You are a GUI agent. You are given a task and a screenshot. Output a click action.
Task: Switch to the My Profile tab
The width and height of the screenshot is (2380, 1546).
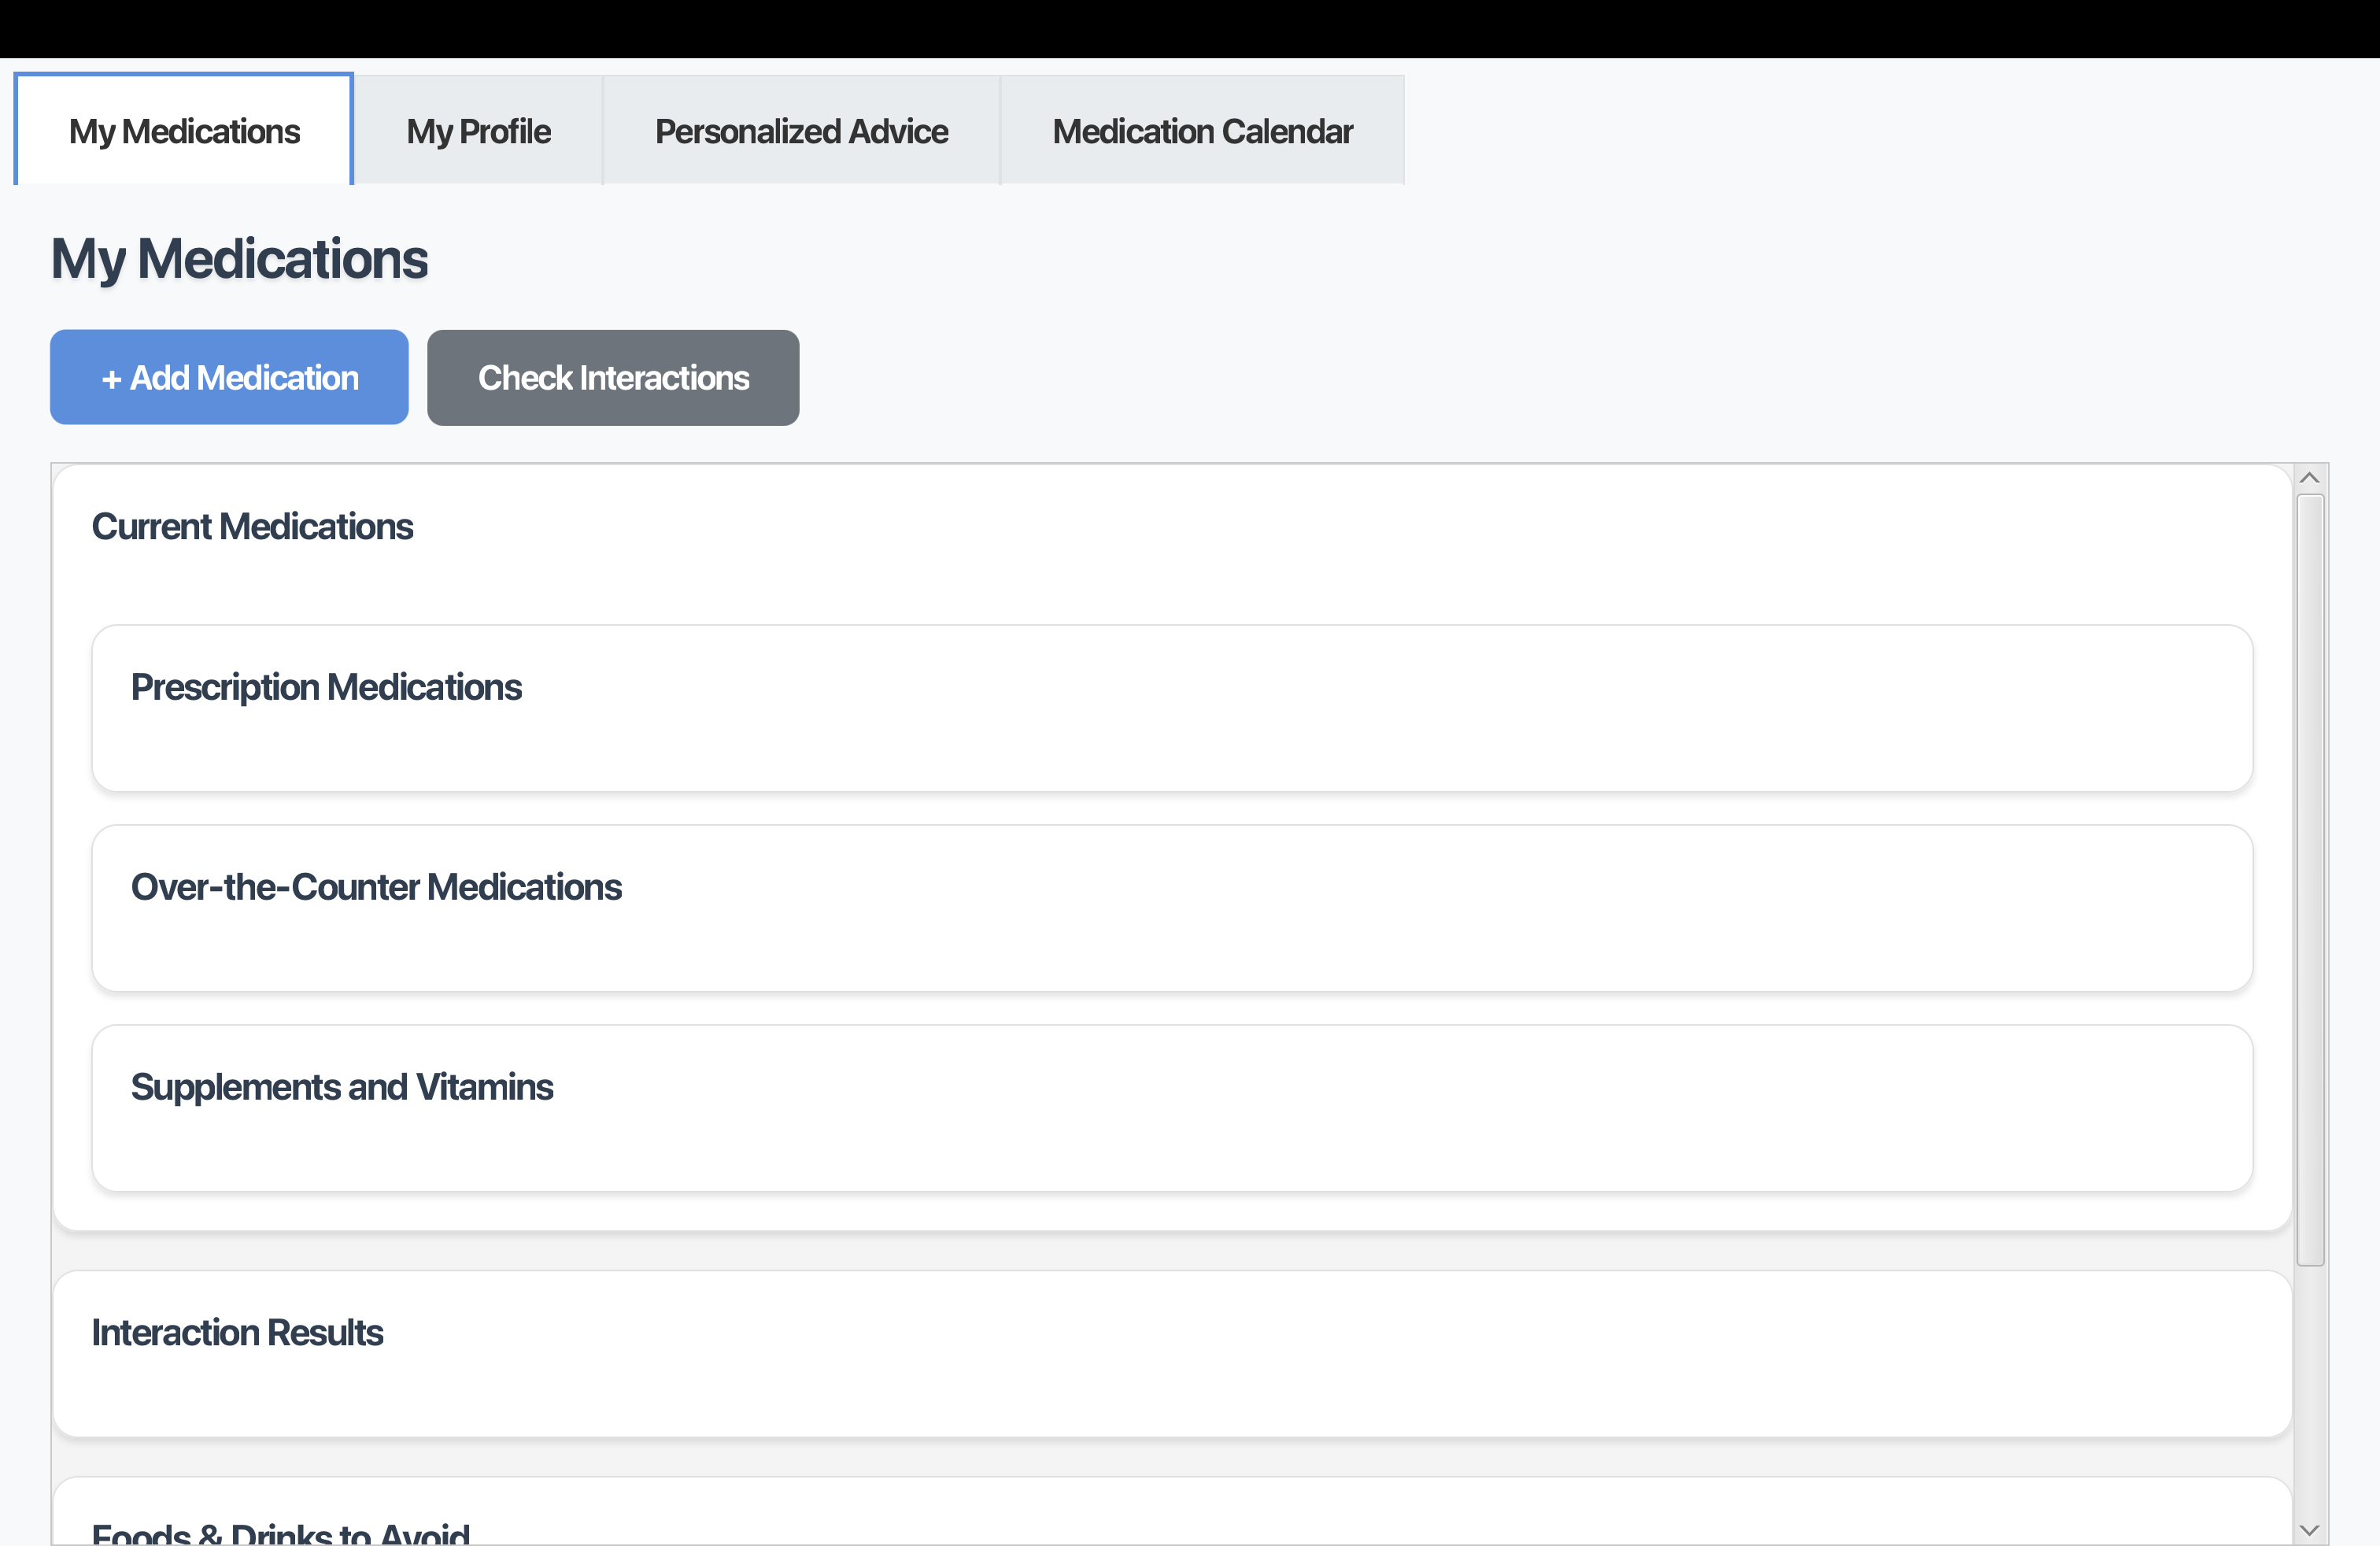pos(478,131)
